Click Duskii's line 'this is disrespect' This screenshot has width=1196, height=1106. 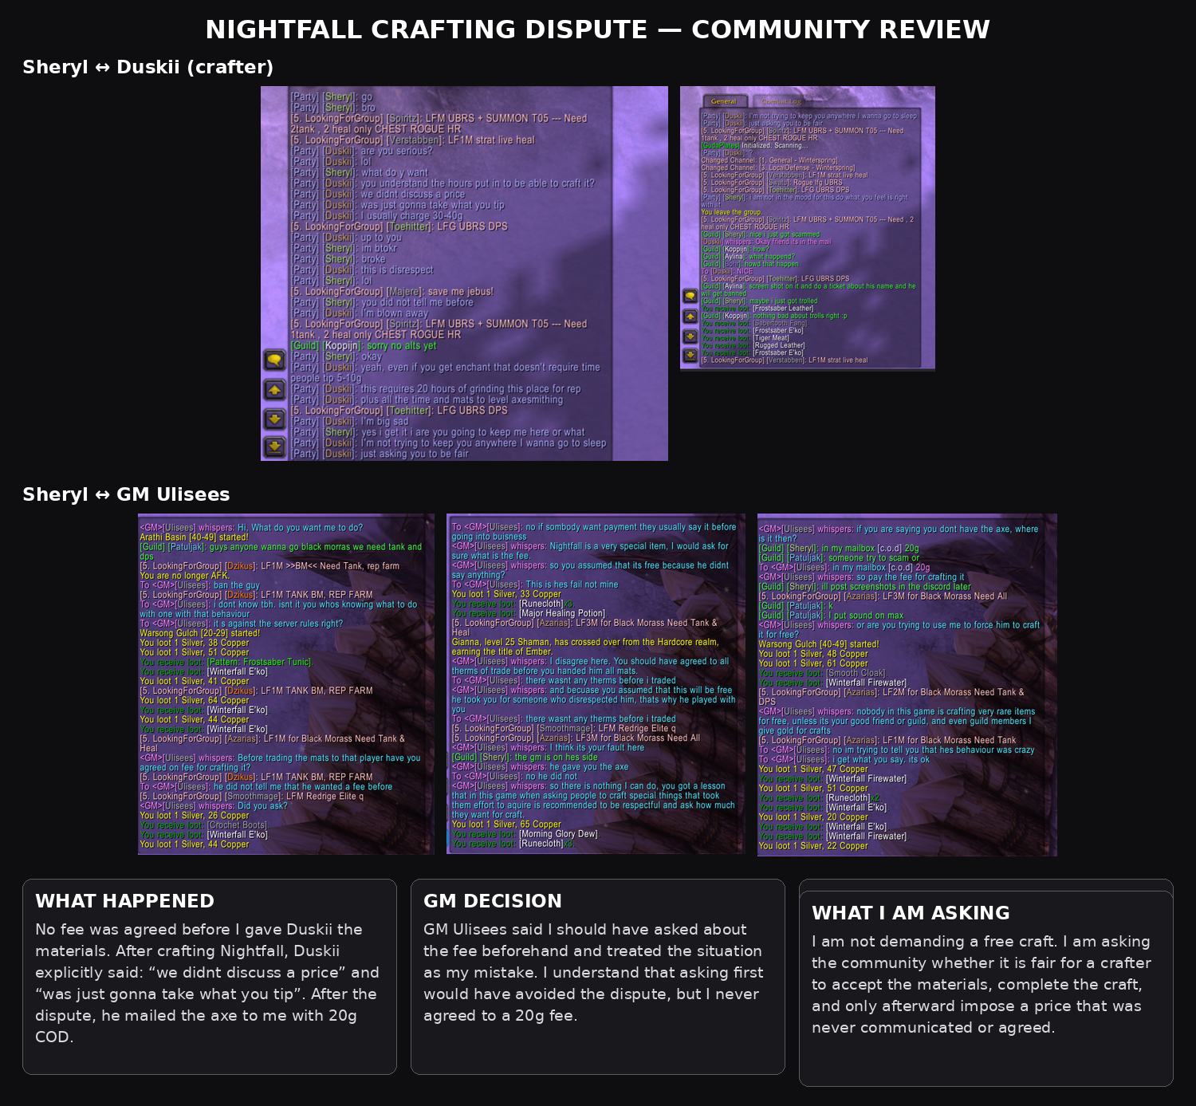click(x=362, y=270)
